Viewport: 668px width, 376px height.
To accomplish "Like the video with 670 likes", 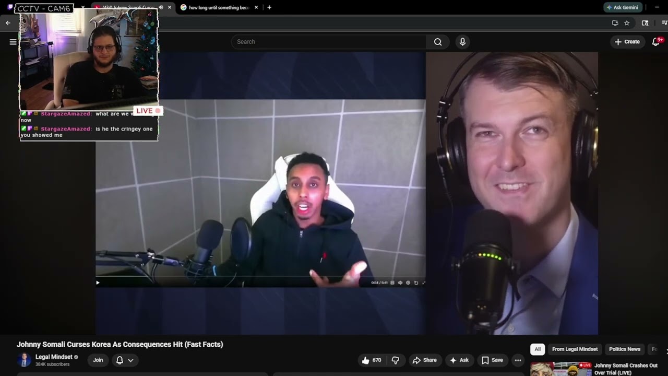I will 372,360.
